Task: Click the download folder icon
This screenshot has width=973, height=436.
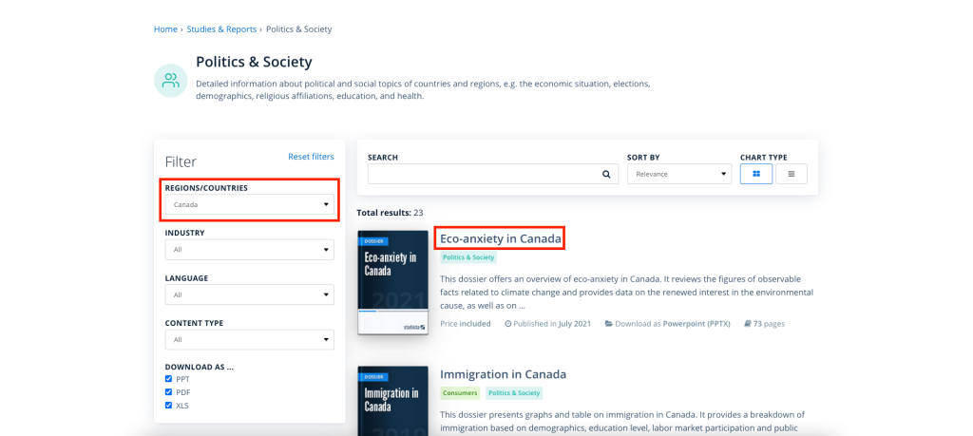Action: pyautogui.click(x=609, y=324)
